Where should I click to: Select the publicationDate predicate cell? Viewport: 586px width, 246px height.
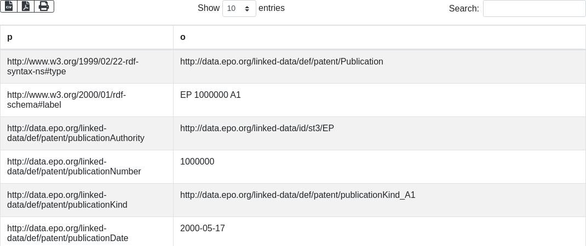coord(87,231)
